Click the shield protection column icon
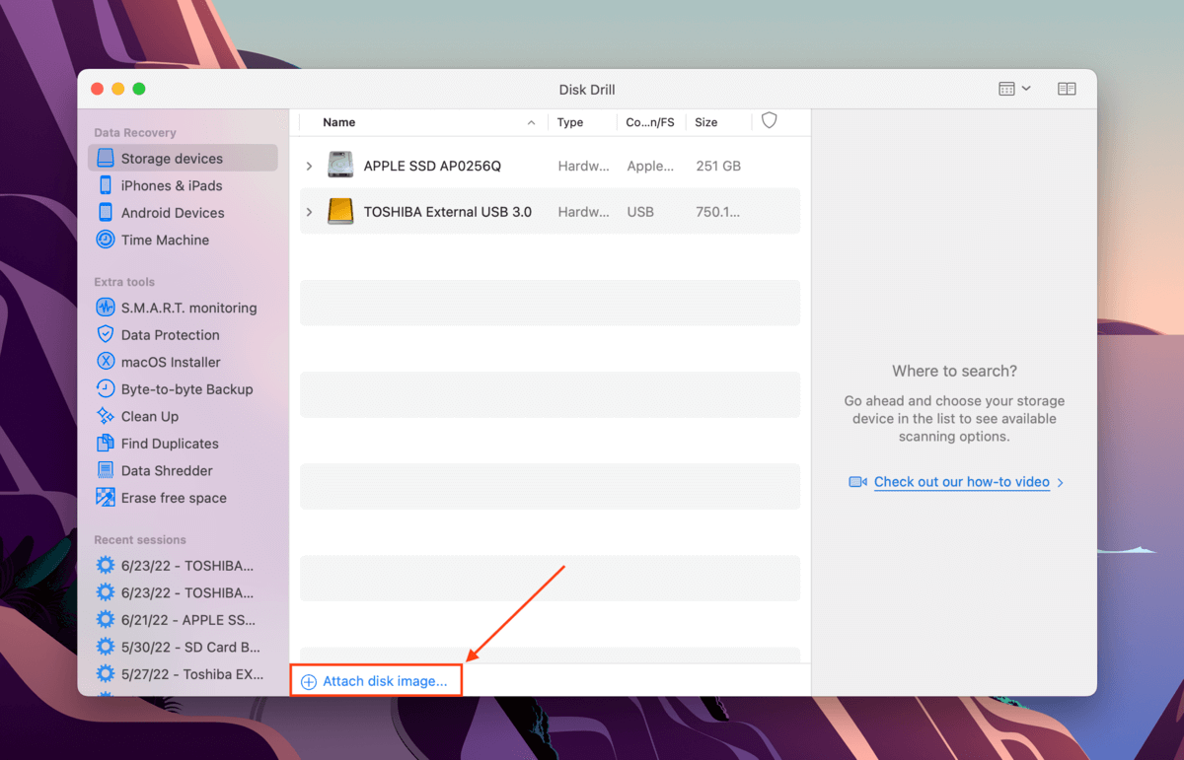Screen dimensions: 1184x760 point(770,120)
